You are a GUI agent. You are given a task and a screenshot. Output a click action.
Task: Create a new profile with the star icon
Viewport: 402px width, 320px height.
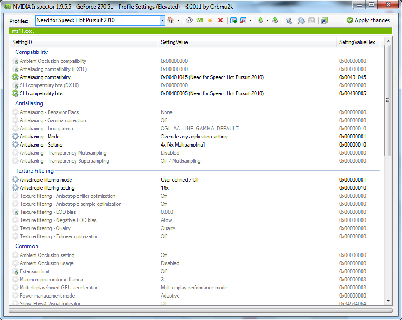[210, 20]
